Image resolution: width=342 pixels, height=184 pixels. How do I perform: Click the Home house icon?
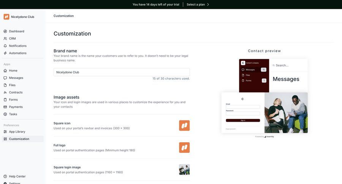click(x=5, y=70)
